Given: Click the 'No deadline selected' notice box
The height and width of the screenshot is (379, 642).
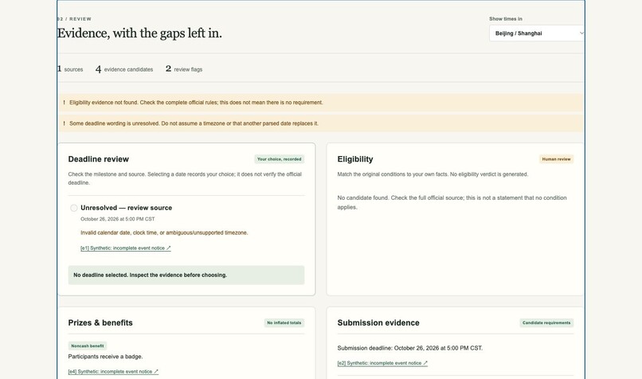Looking at the screenshot, I should click(186, 275).
